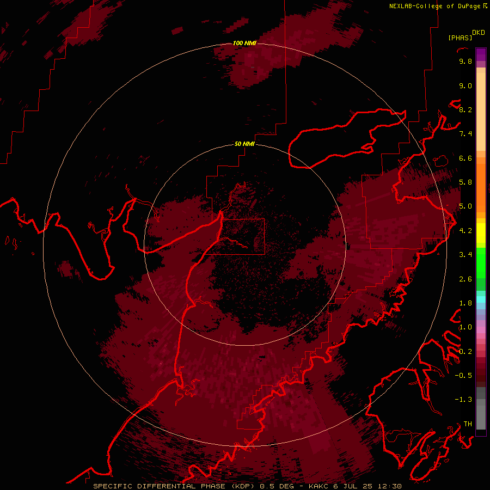Click the 5.0 legend value
Image resolution: width=490 pixels, height=490 pixels.
[465, 206]
